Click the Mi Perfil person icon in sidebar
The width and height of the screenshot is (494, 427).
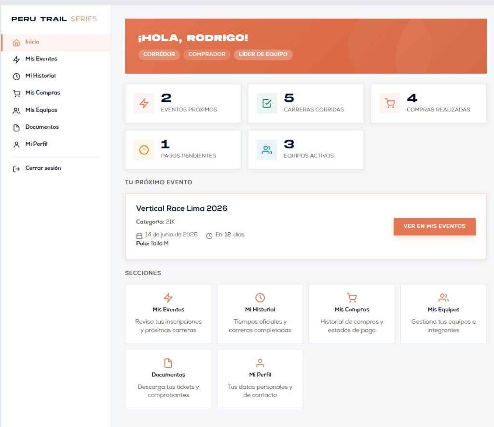16,145
